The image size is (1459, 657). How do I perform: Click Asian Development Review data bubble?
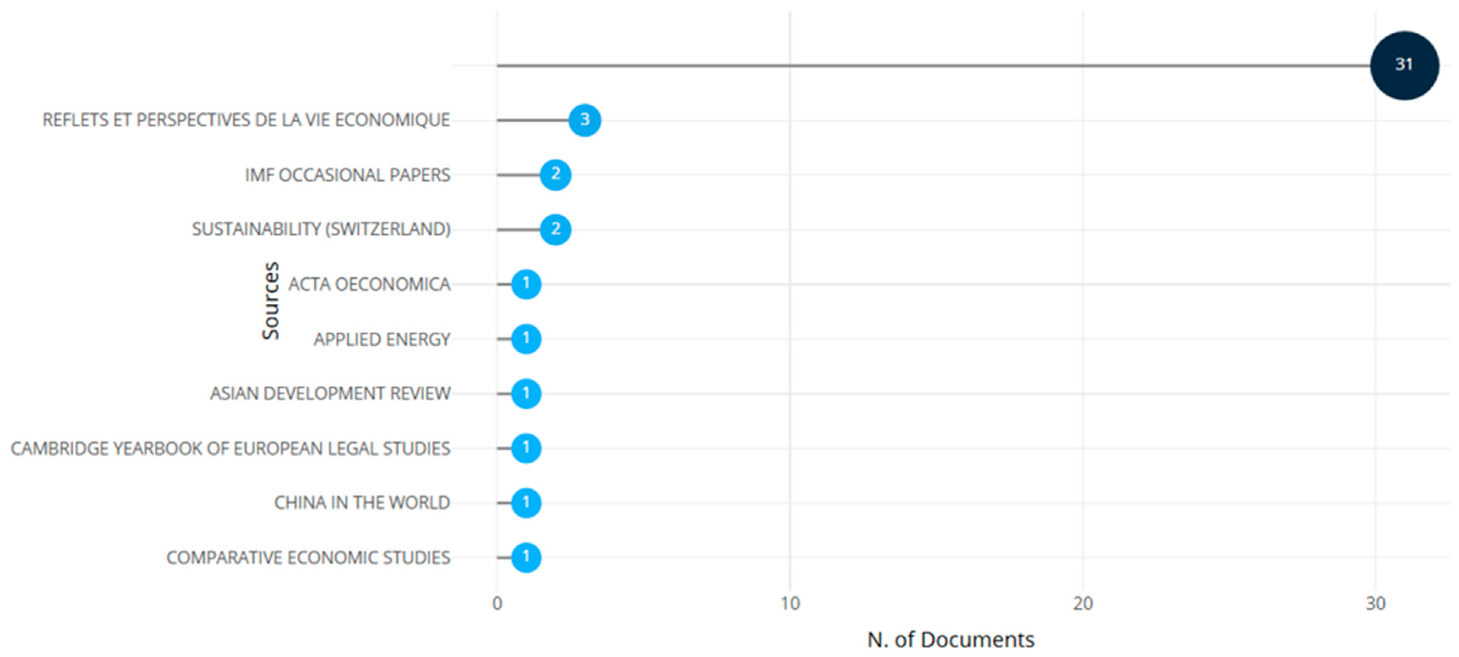[525, 393]
